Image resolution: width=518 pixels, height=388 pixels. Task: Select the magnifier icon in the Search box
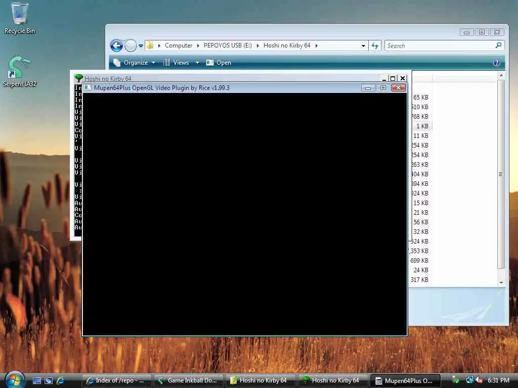click(498, 45)
